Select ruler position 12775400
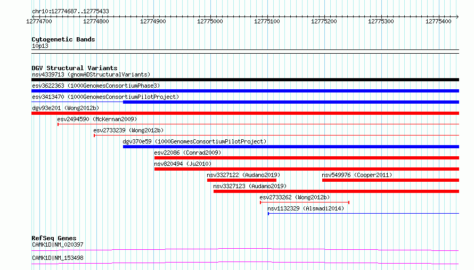 pyautogui.click(x=438, y=21)
